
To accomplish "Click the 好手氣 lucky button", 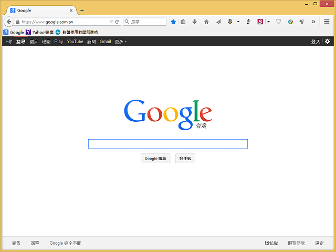I will click(x=185, y=159).
